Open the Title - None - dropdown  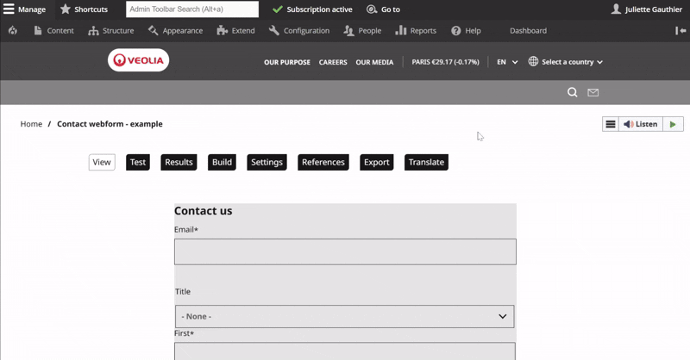point(344,316)
